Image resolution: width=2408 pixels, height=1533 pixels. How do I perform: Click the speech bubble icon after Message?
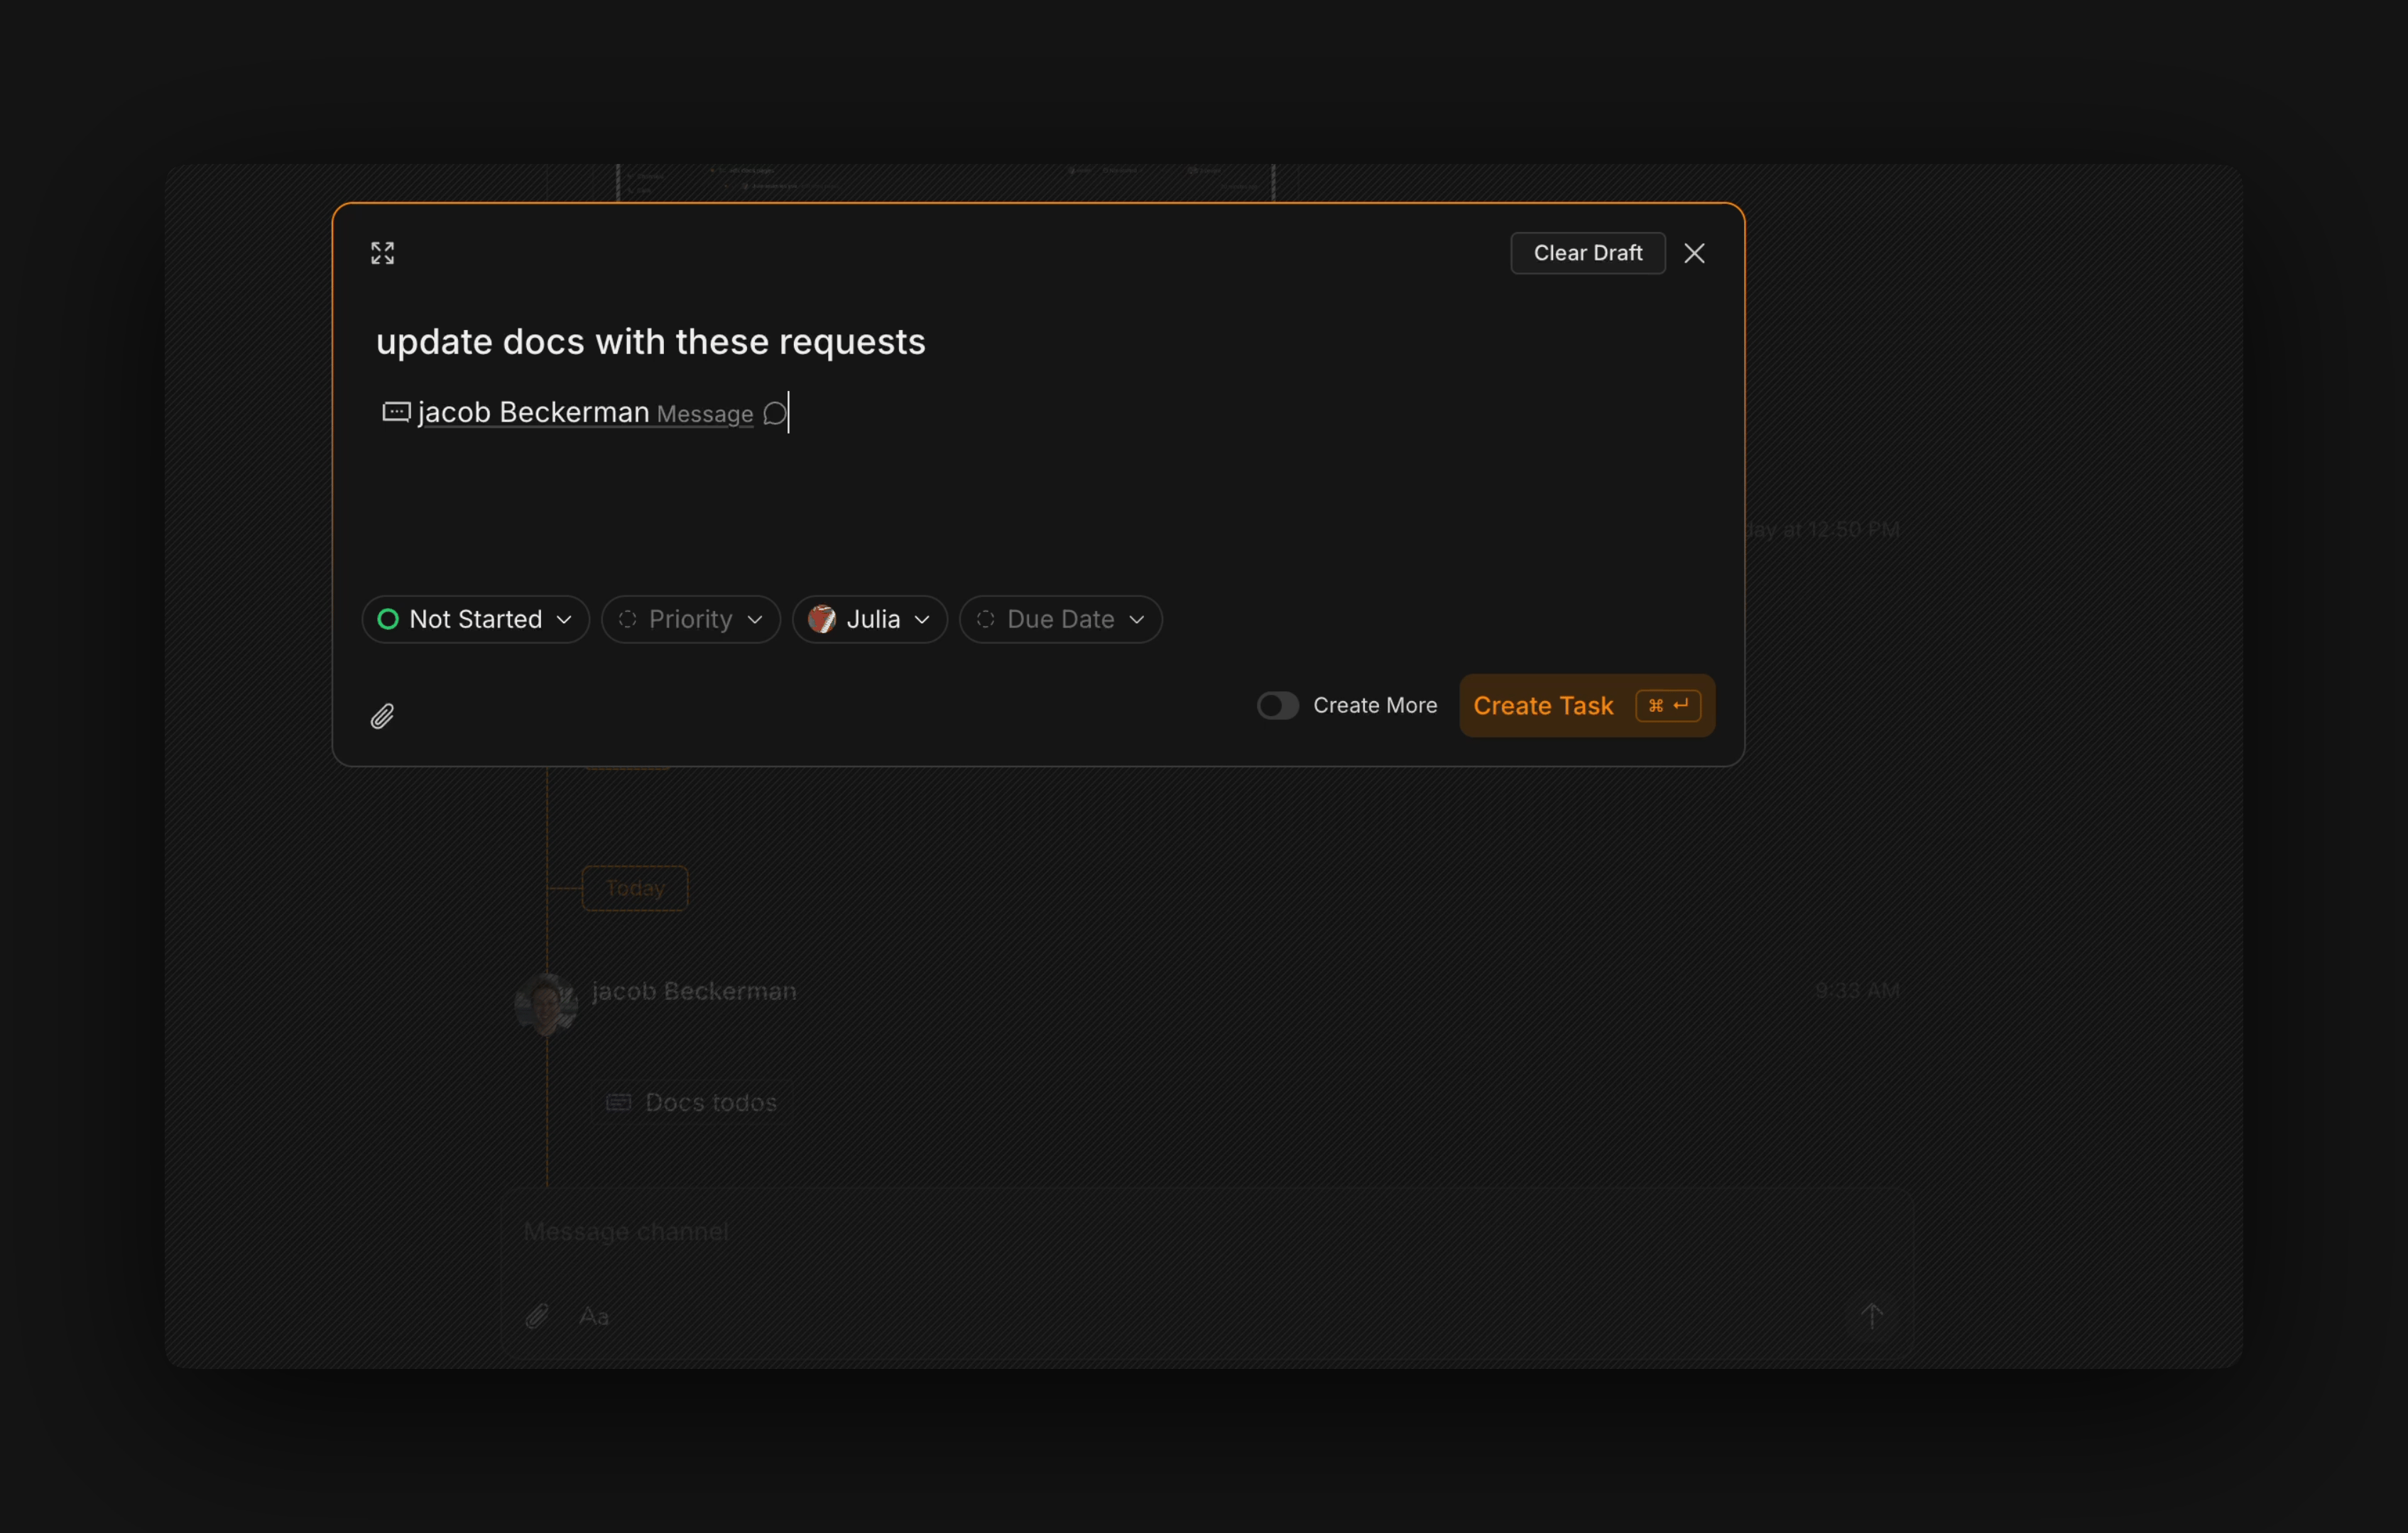tap(774, 414)
